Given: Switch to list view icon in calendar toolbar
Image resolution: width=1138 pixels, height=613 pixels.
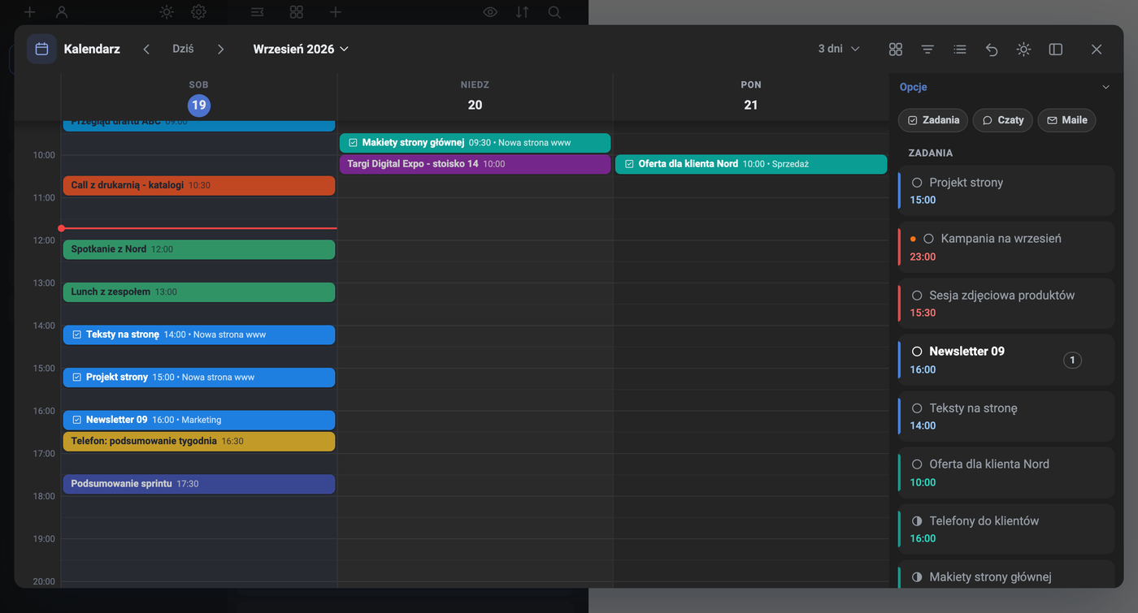Looking at the screenshot, I should 960,50.
